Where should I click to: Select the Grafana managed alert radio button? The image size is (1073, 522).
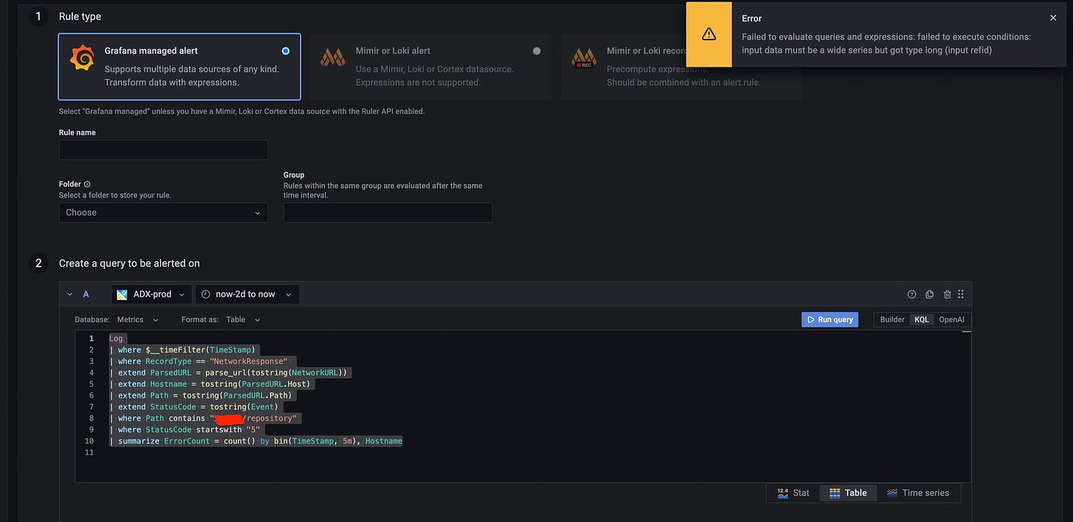pos(285,50)
